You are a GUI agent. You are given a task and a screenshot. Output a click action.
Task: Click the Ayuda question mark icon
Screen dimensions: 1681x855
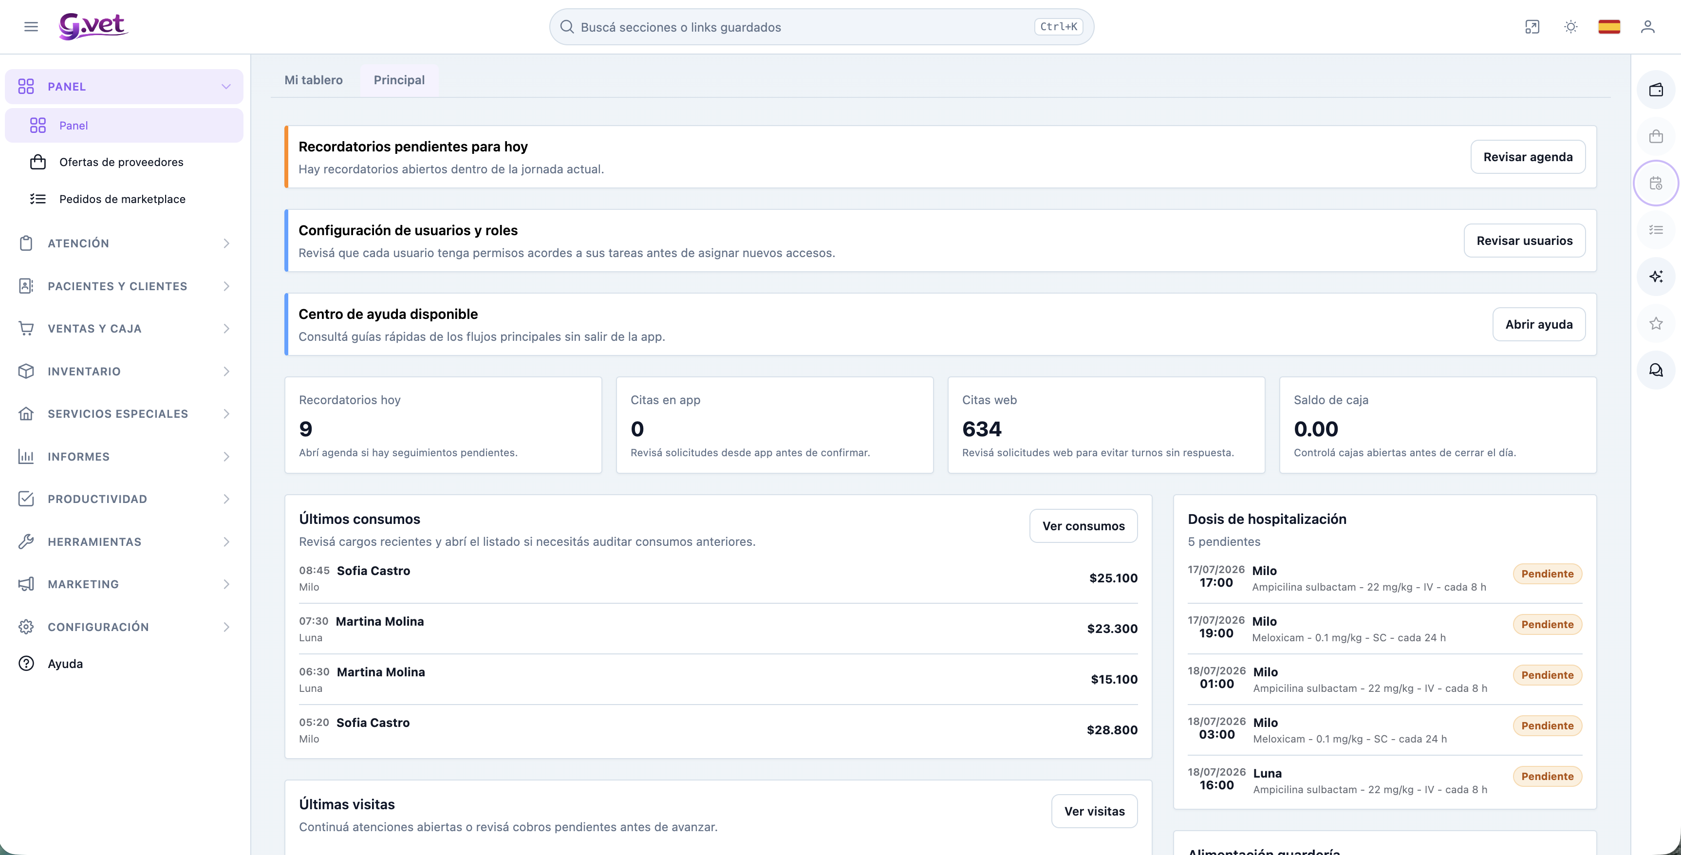[x=26, y=664]
